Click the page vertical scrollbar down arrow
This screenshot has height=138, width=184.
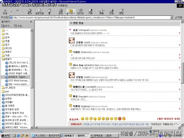[x=182, y=124]
